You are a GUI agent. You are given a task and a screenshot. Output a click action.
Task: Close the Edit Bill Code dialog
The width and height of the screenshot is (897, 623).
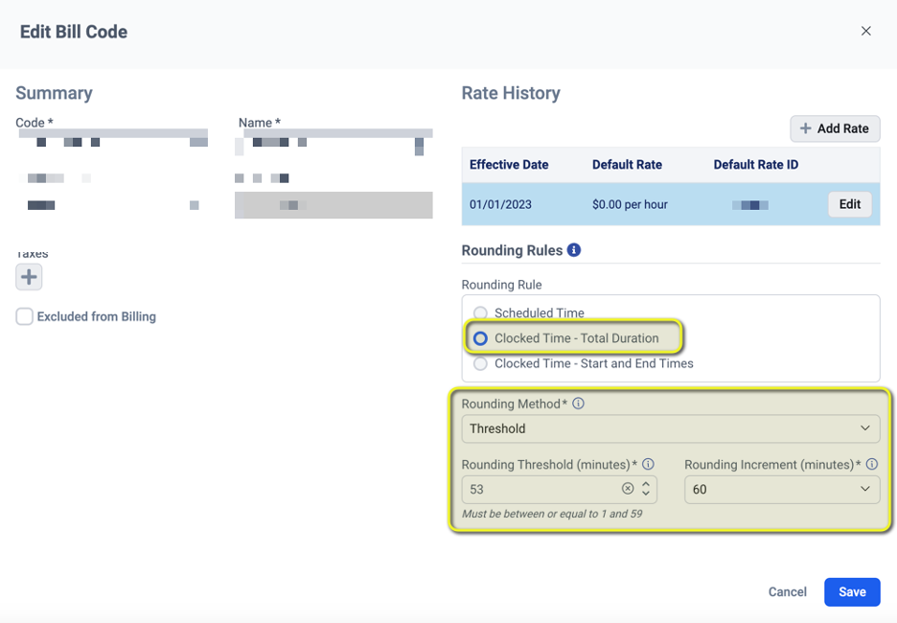coord(865,30)
